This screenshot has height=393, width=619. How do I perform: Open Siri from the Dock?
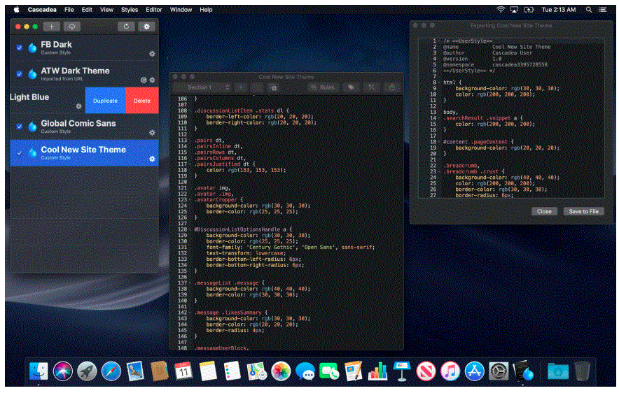click(x=63, y=371)
